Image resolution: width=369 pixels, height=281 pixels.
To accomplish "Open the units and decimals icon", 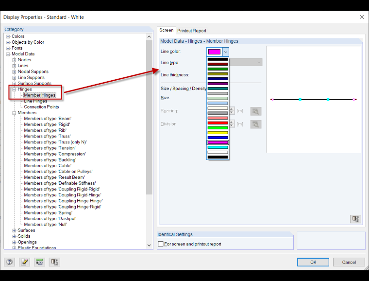I will point(39,262).
